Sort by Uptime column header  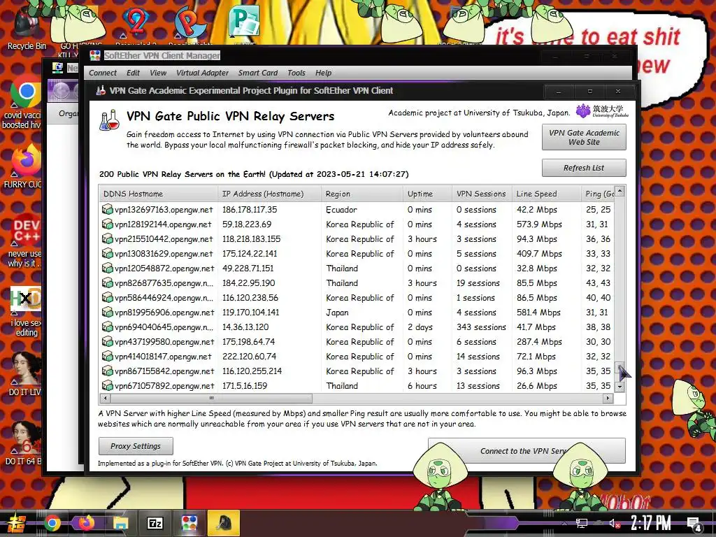(427, 194)
